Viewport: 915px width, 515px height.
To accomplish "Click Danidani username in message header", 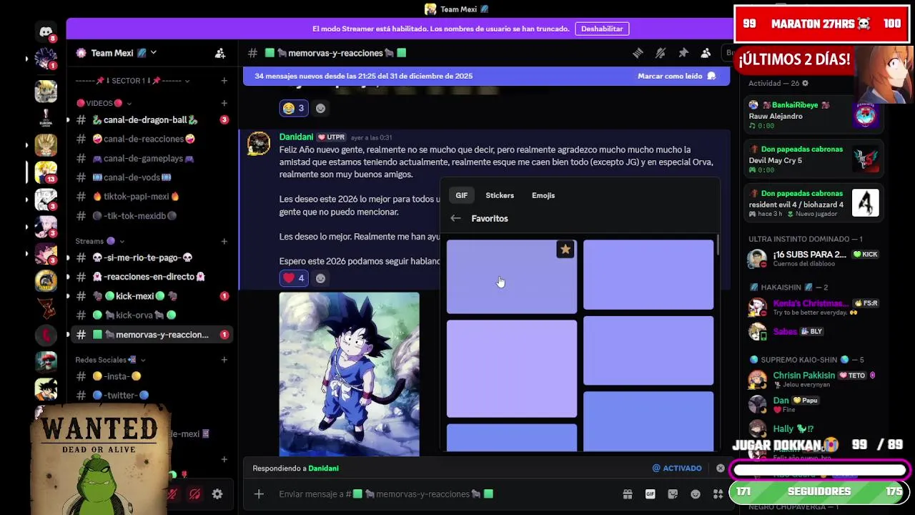I will point(296,137).
